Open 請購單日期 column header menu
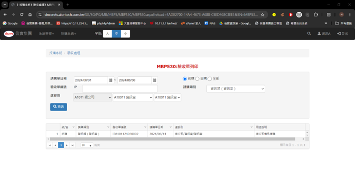This screenshot has width=355, height=190. [170, 127]
